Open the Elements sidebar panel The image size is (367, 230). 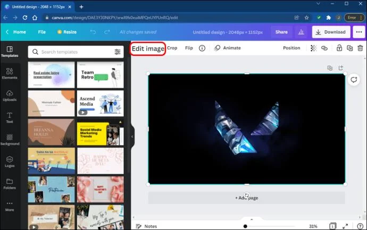pos(10,73)
